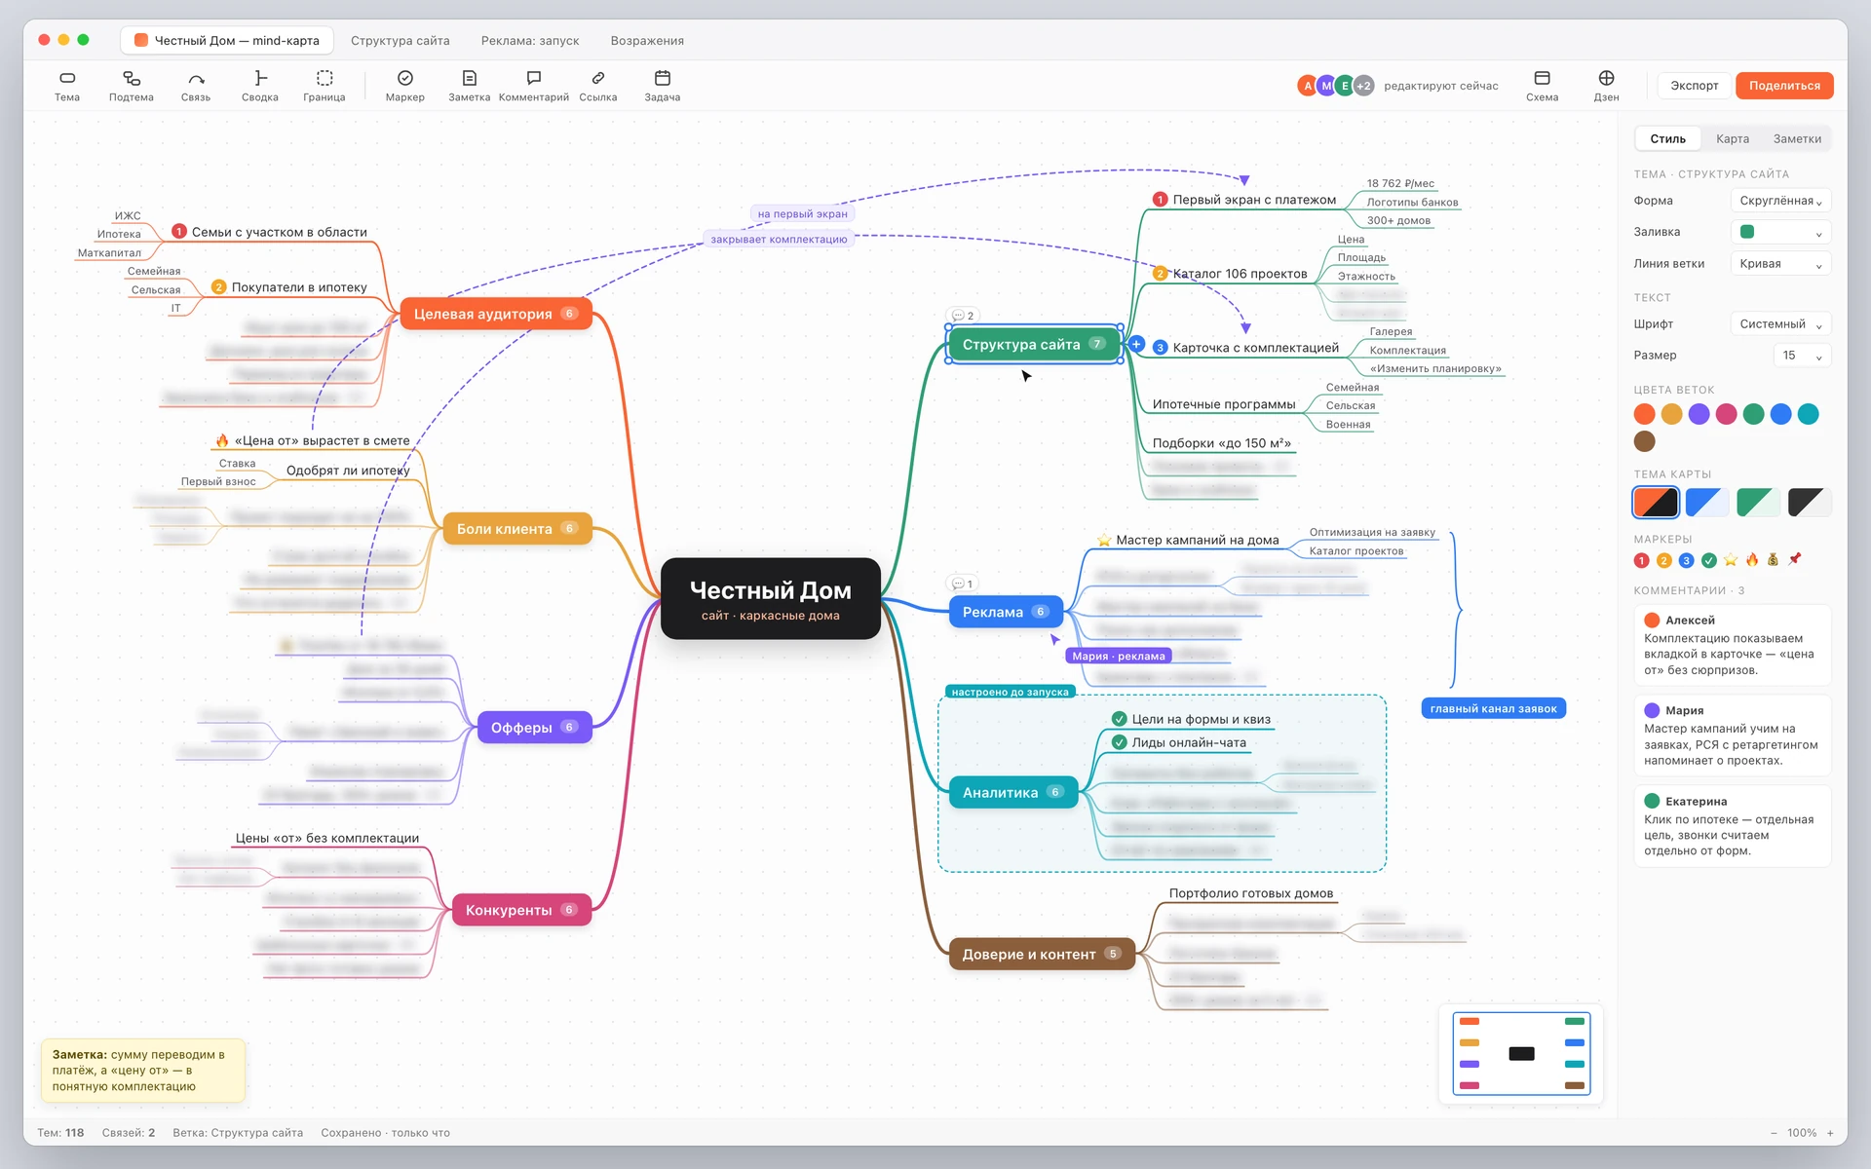Image resolution: width=1871 pixels, height=1169 pixels.
Task: Select the Подтема toolbar icon
Action: click(132, 78)
